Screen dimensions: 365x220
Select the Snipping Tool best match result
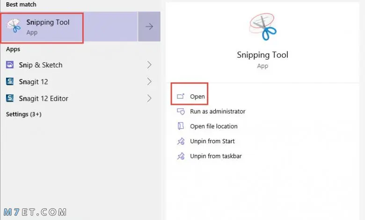(x=69, y=27)
